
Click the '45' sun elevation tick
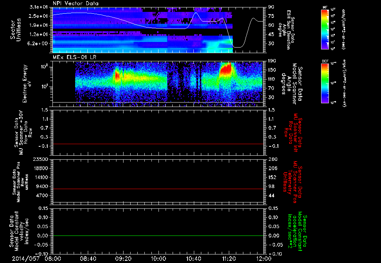click(271, 35)
